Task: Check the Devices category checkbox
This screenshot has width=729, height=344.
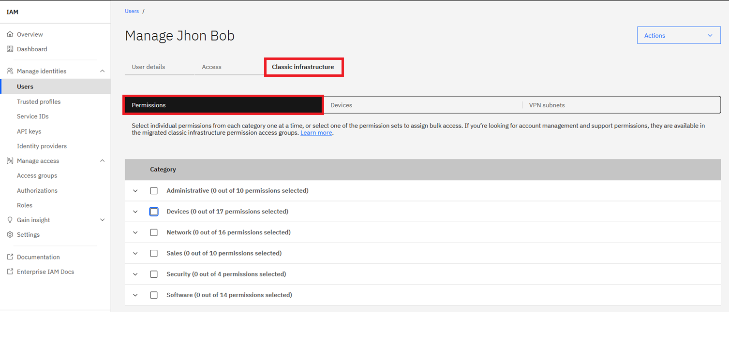Action: 154,212
